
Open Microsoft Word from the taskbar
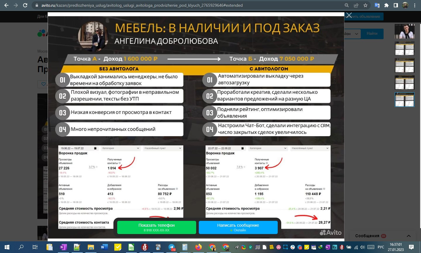pos(104,247)
